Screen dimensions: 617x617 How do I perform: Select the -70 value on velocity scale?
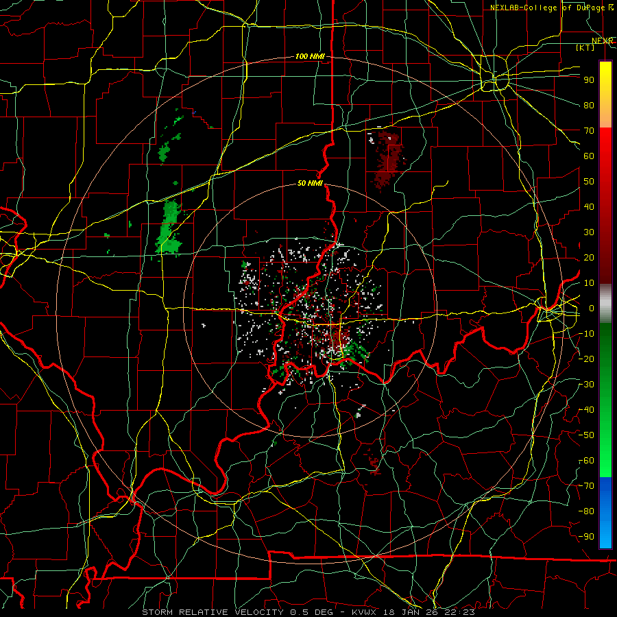pyautogui.click(x=586, y=486)
